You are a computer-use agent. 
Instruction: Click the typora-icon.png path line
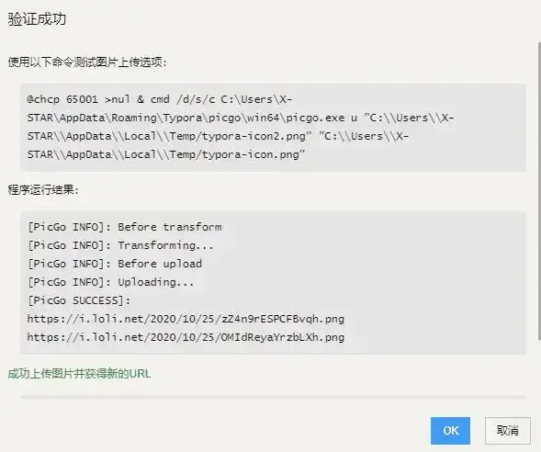tap(166, 154)
